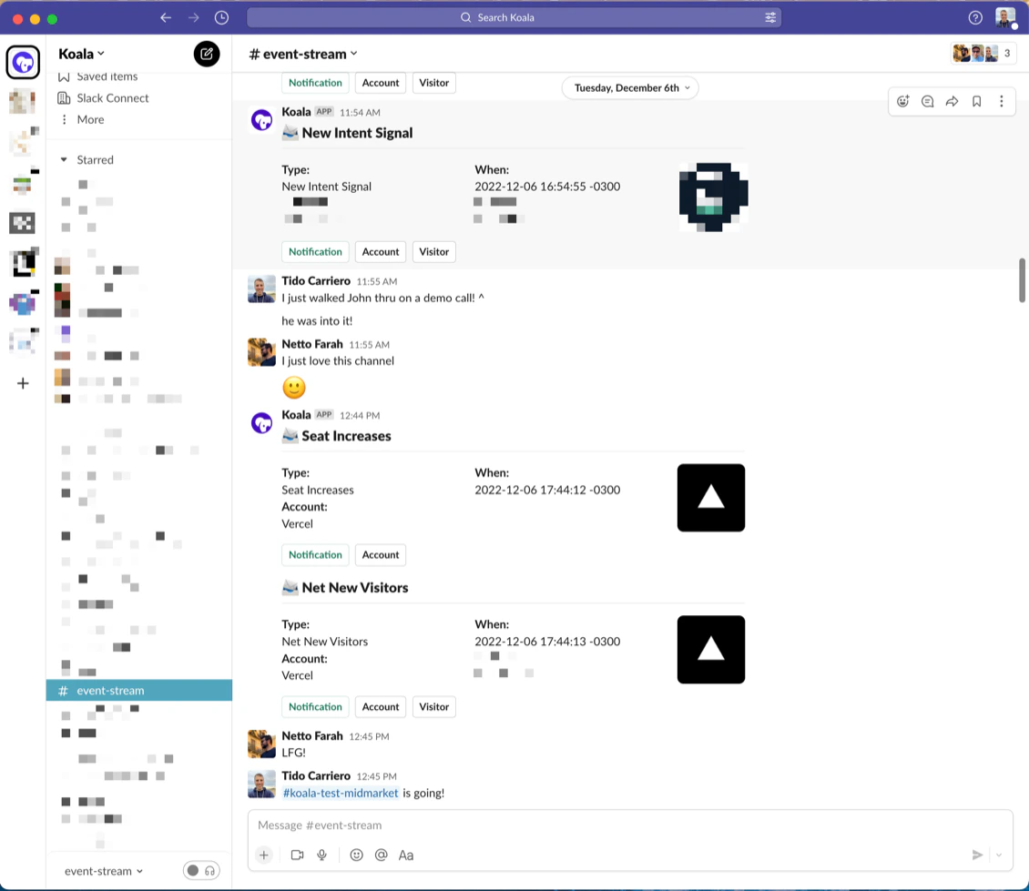1029x891 pixels.
Task: Open the #koala-test-midmarket channel link
Action: click(x=340, y=794)
